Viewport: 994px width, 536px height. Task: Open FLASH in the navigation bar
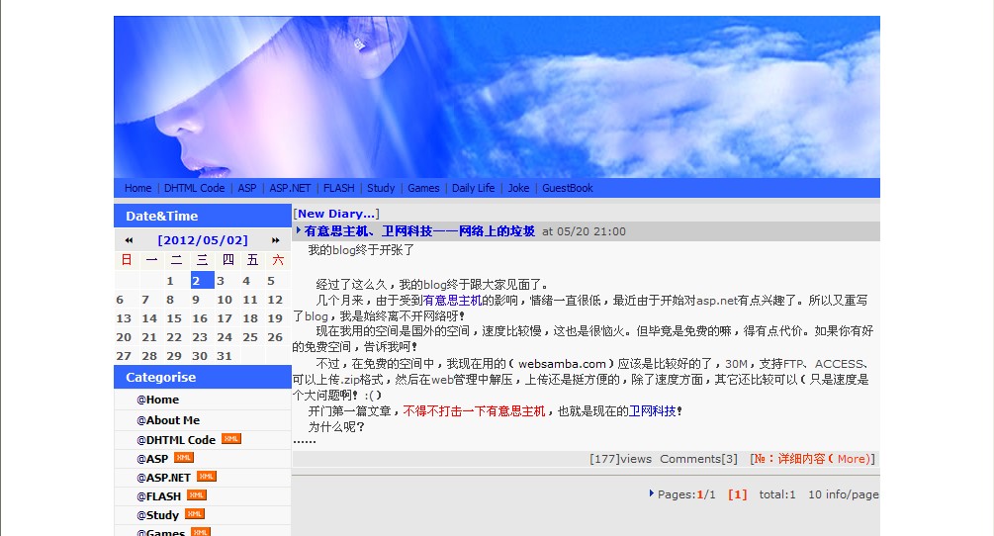point(339,188)
